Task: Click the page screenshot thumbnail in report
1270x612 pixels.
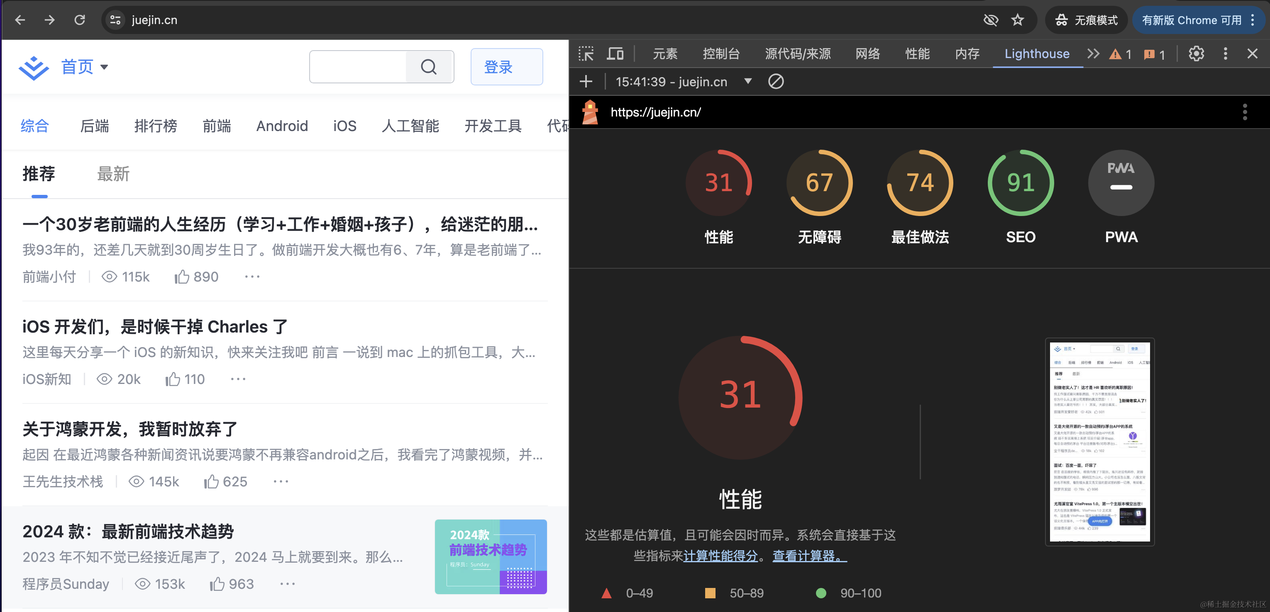Action: tap(1099, 442)
